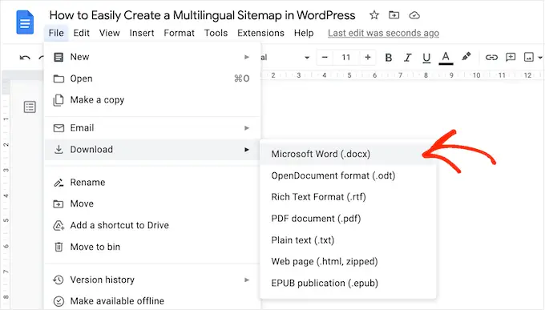Click the Undo arrow in toolbar
Image resolution: width=545 pixels, height=310 pixels.
25,58
